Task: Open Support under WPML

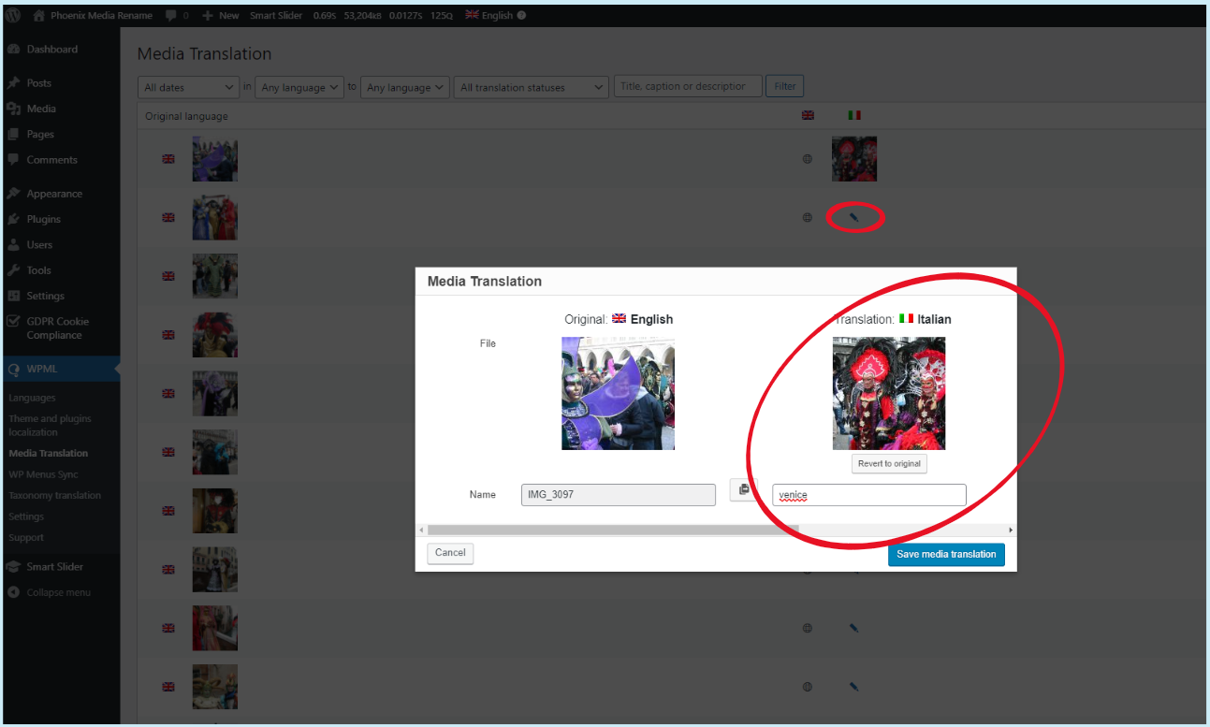Action: (x=26, y=538)
